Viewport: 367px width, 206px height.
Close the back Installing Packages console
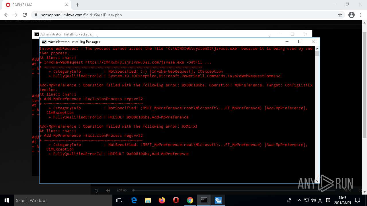(306, 34)
